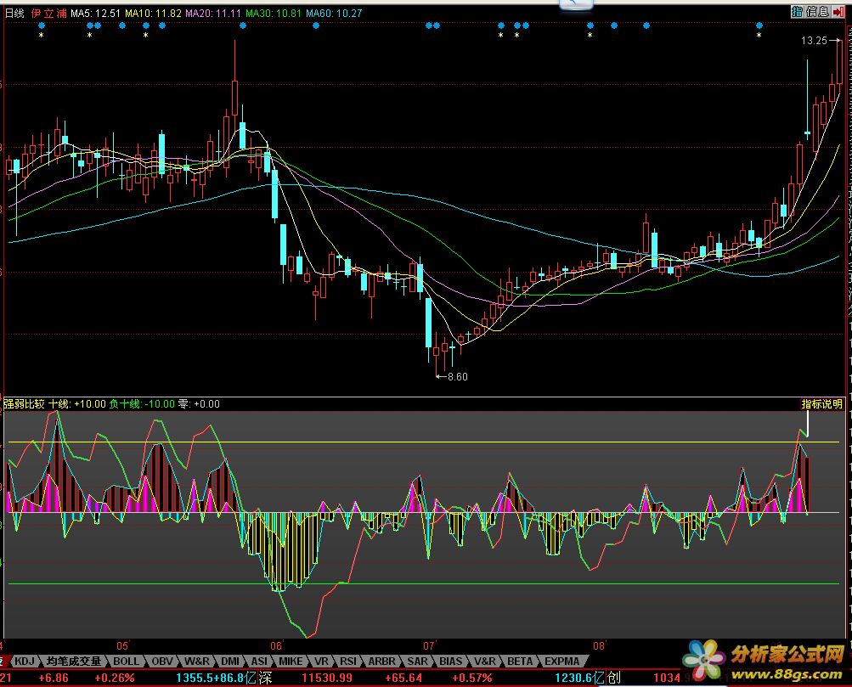
Task: Switch to the SAR indicator tab
Action: 417,661
